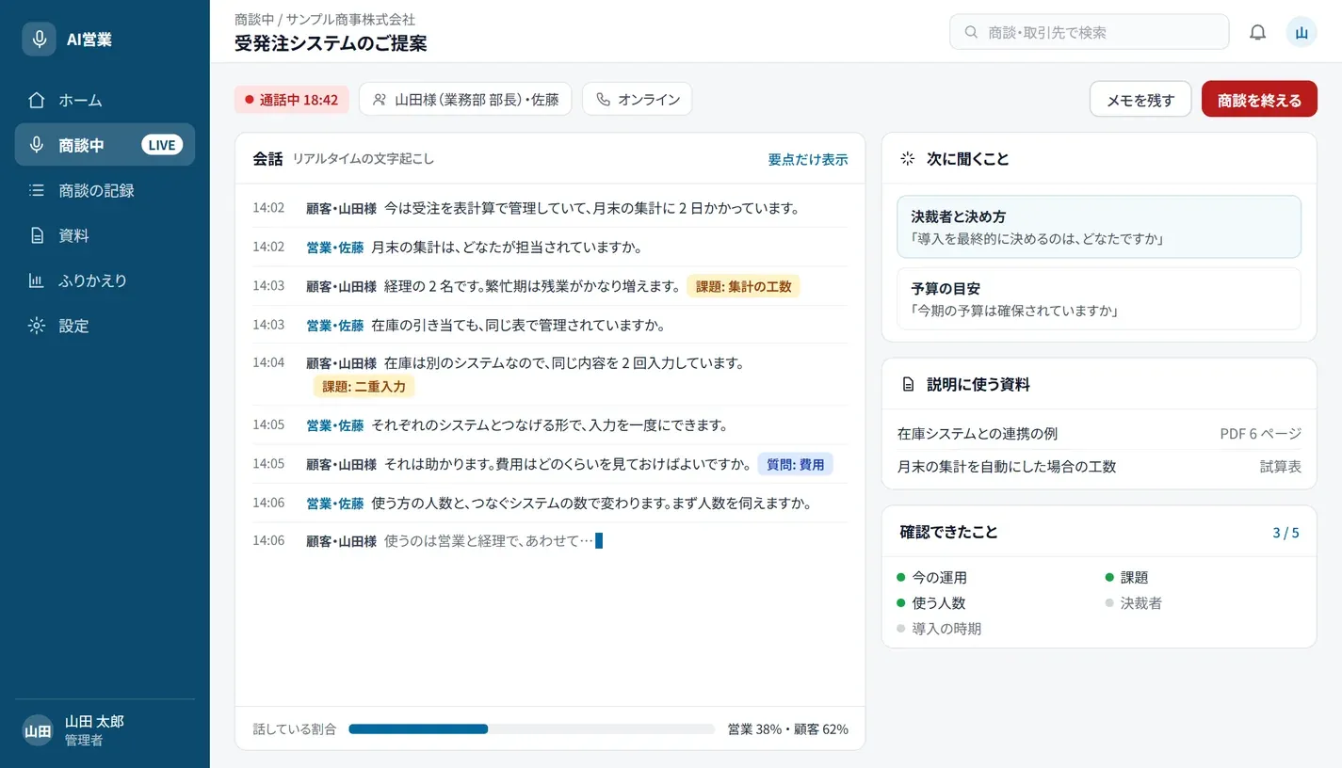Click the オンライン call type chip
1342x768 pixels.
(637, 99)
